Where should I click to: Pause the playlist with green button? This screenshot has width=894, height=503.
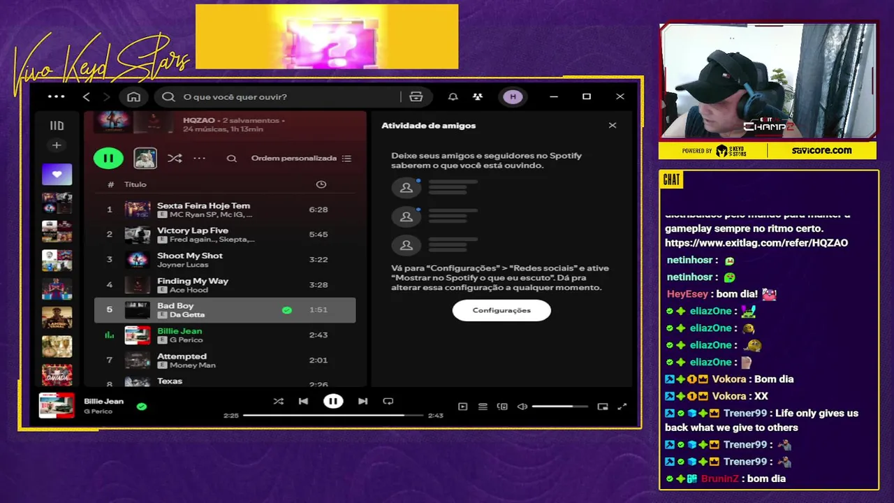tap(108, 158)
